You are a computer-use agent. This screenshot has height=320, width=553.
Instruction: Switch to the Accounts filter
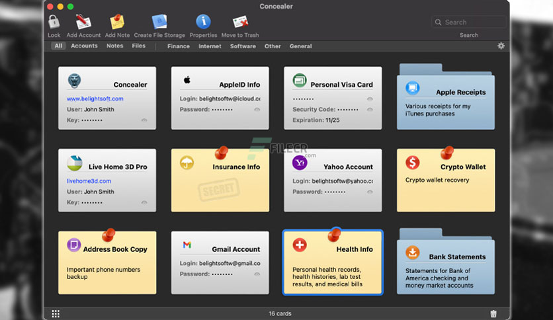[x=84, y=46]
